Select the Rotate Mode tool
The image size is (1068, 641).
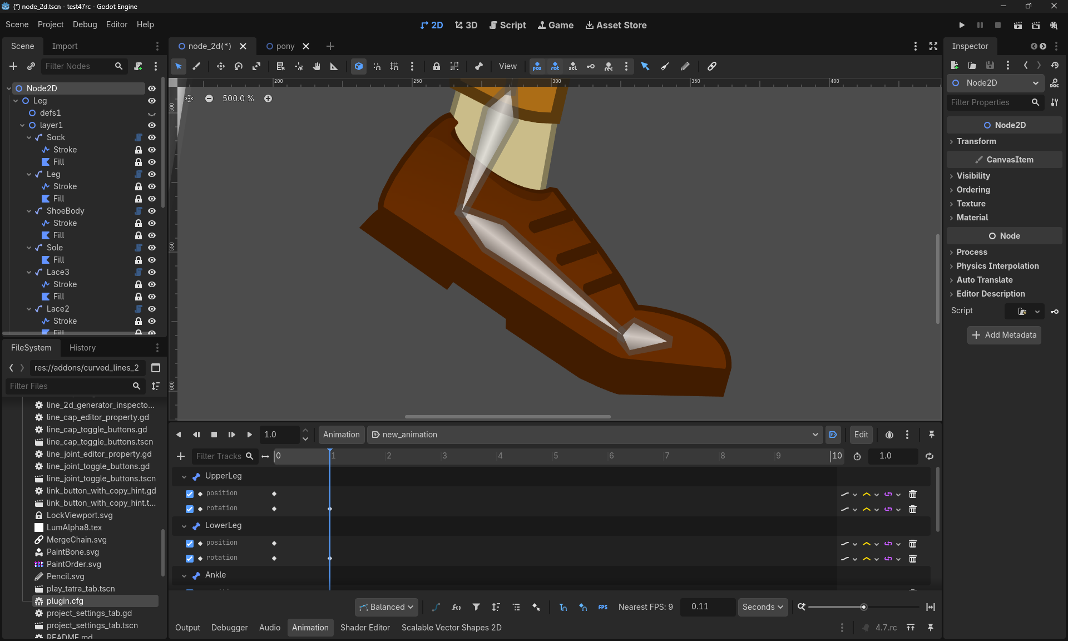(239, 66)
